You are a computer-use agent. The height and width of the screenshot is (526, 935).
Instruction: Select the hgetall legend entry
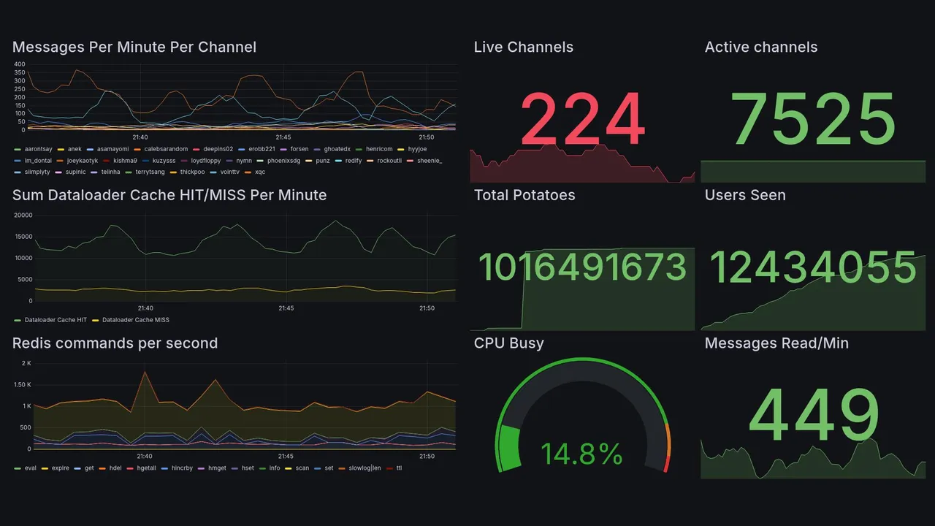point(147,468)
